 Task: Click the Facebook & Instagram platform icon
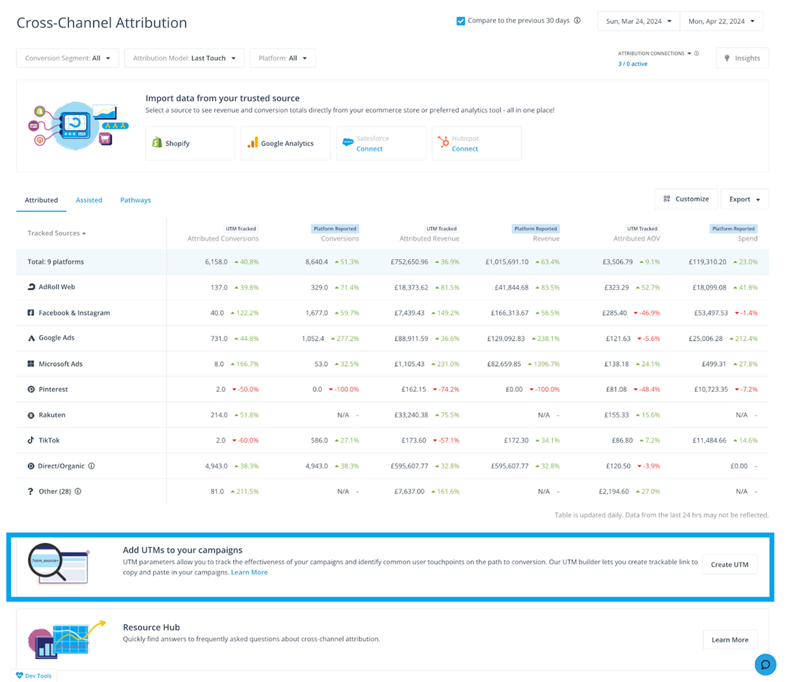[31, 313]
